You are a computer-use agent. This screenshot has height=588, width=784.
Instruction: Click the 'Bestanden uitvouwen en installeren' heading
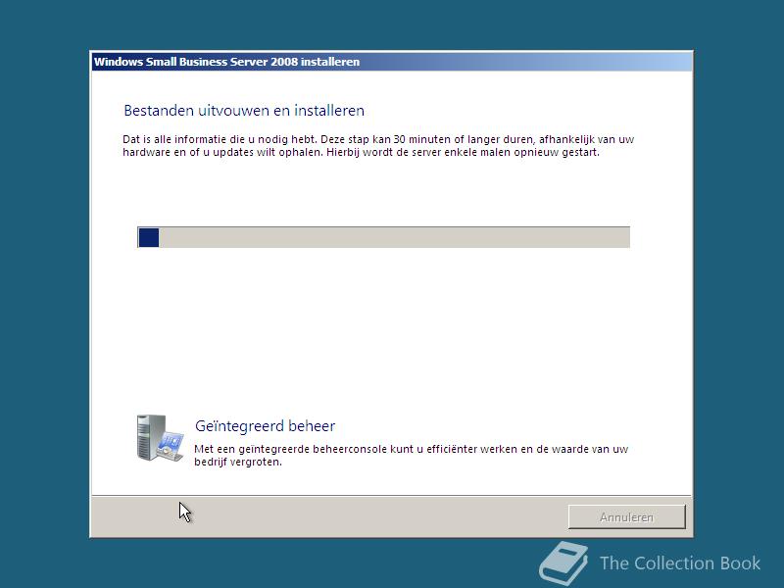244,110
